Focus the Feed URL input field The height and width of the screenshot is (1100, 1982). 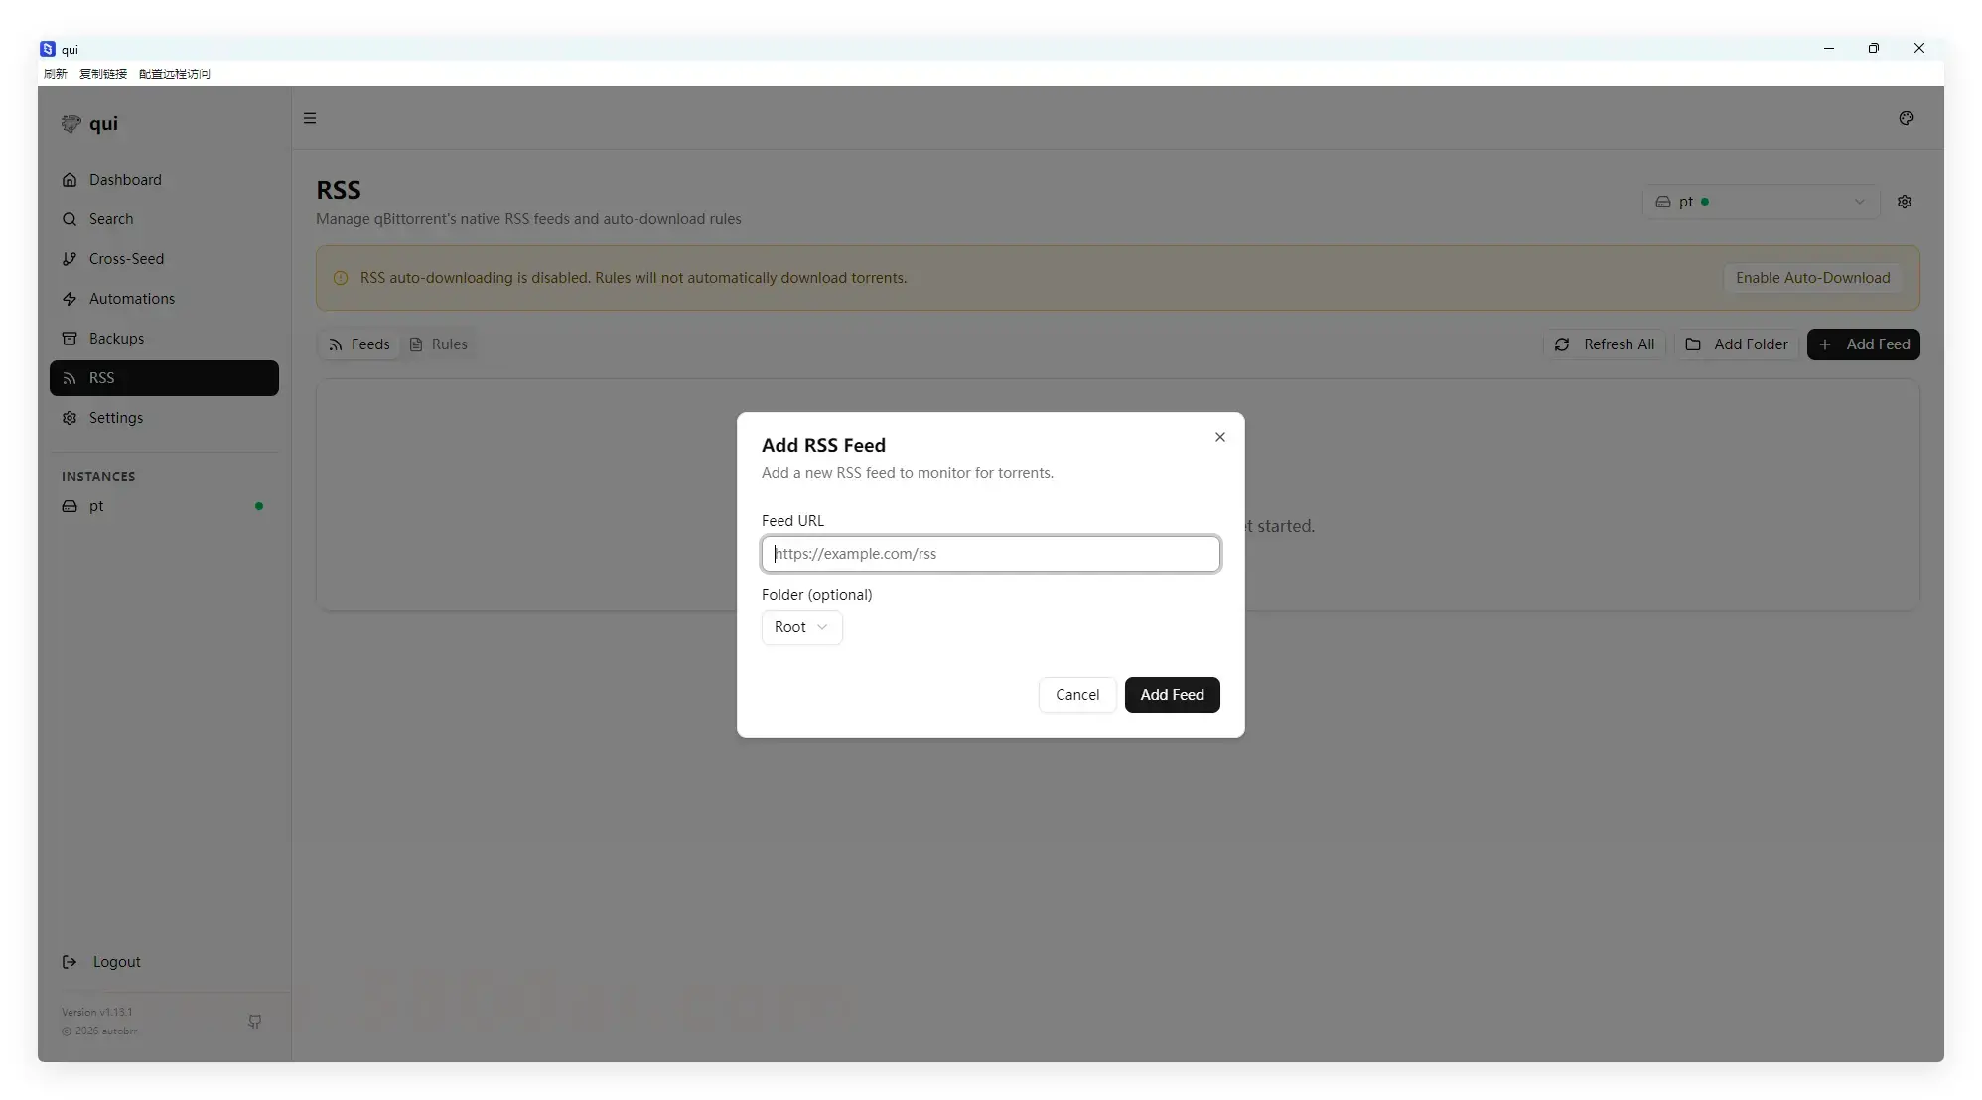(989, 554)
